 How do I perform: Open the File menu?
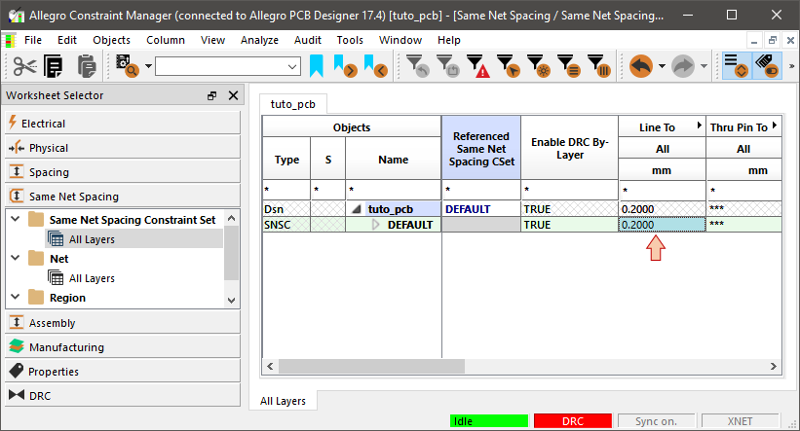pyautogui.click(x=33, y=40)
